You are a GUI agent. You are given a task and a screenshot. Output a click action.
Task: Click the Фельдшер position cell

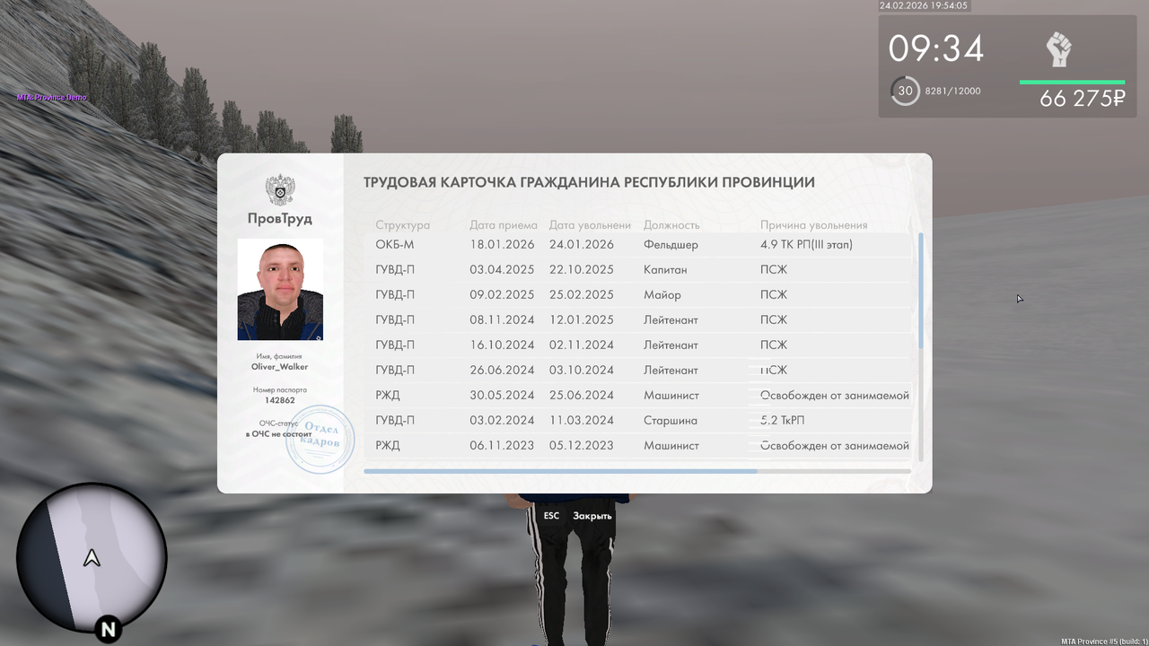[671, 245]
